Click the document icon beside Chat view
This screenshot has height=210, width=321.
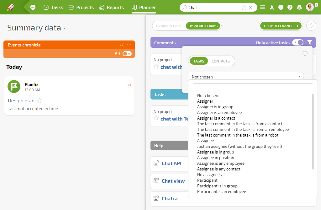point(156,181)
